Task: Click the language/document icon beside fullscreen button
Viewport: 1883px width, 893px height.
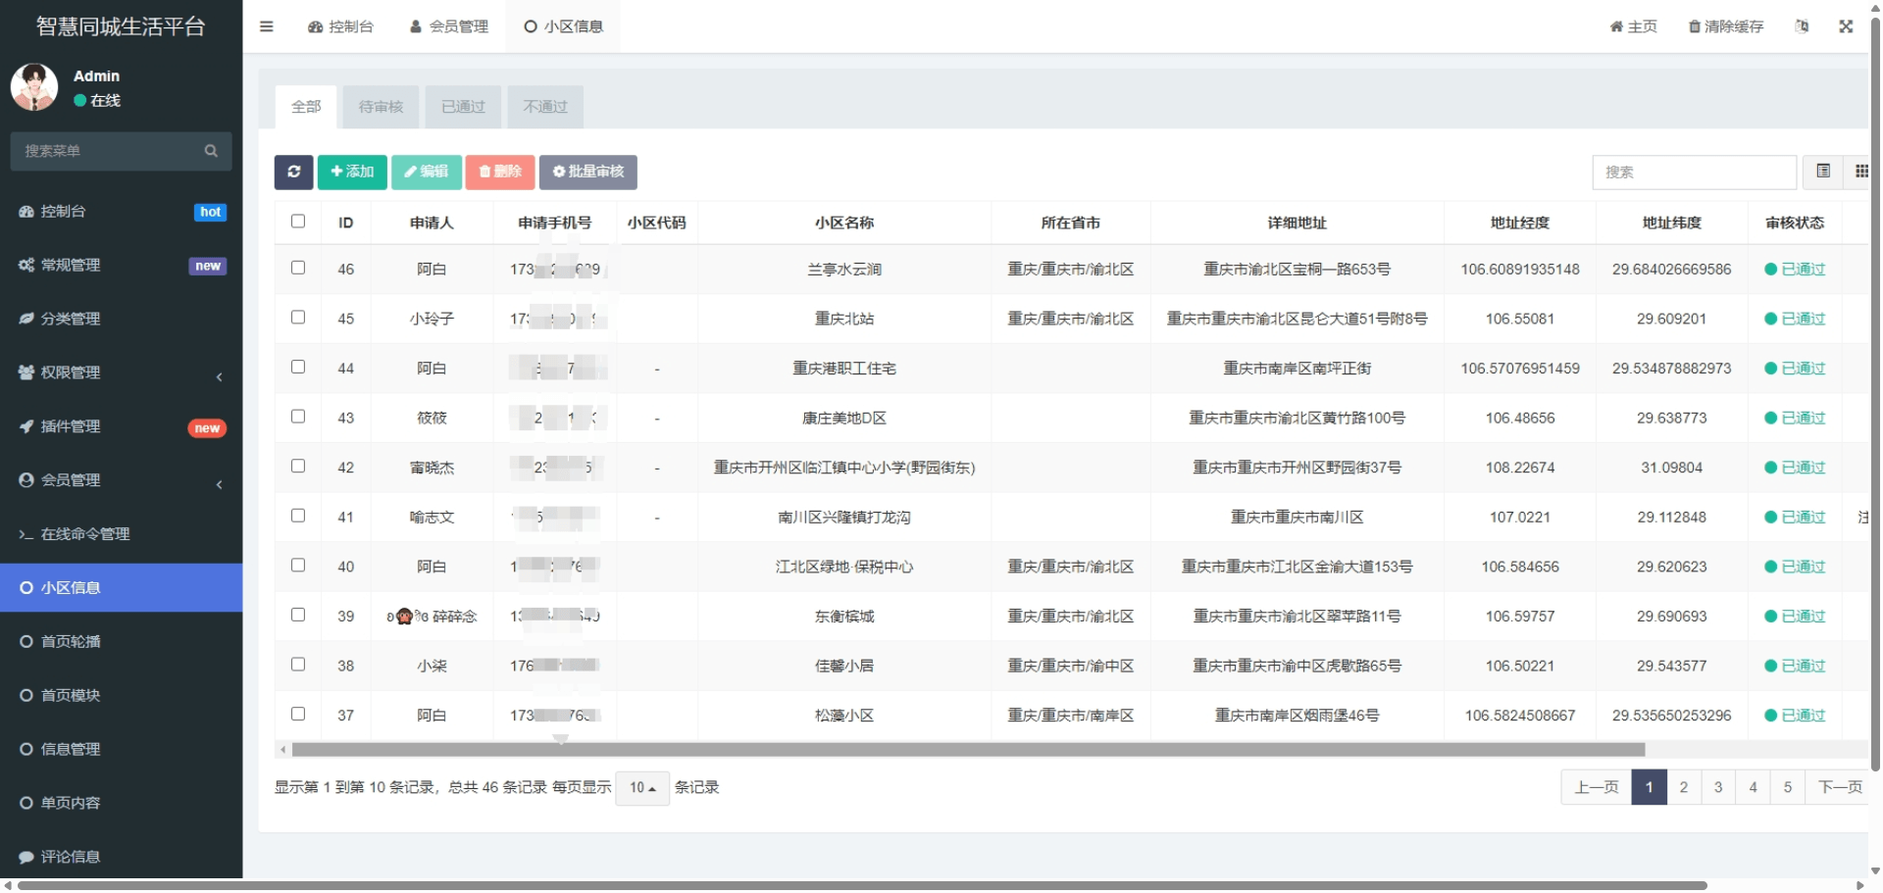Action: point(1802,26)
